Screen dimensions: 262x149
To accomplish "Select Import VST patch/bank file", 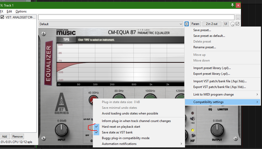I will (223, 81).
